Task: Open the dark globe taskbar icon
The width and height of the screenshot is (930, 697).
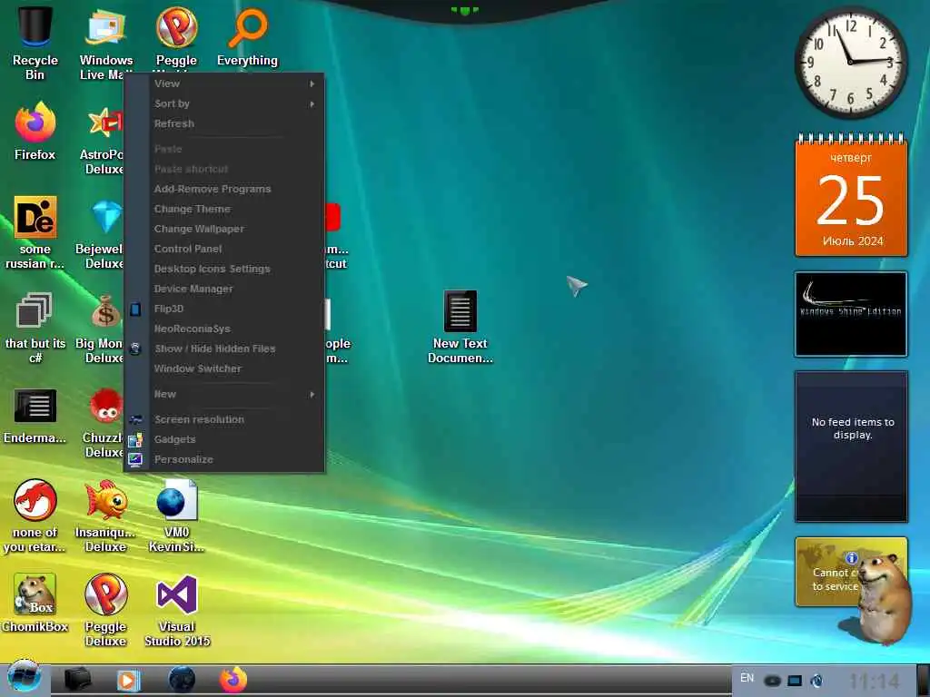Action: pyautogui.click(x=182, y=679)
